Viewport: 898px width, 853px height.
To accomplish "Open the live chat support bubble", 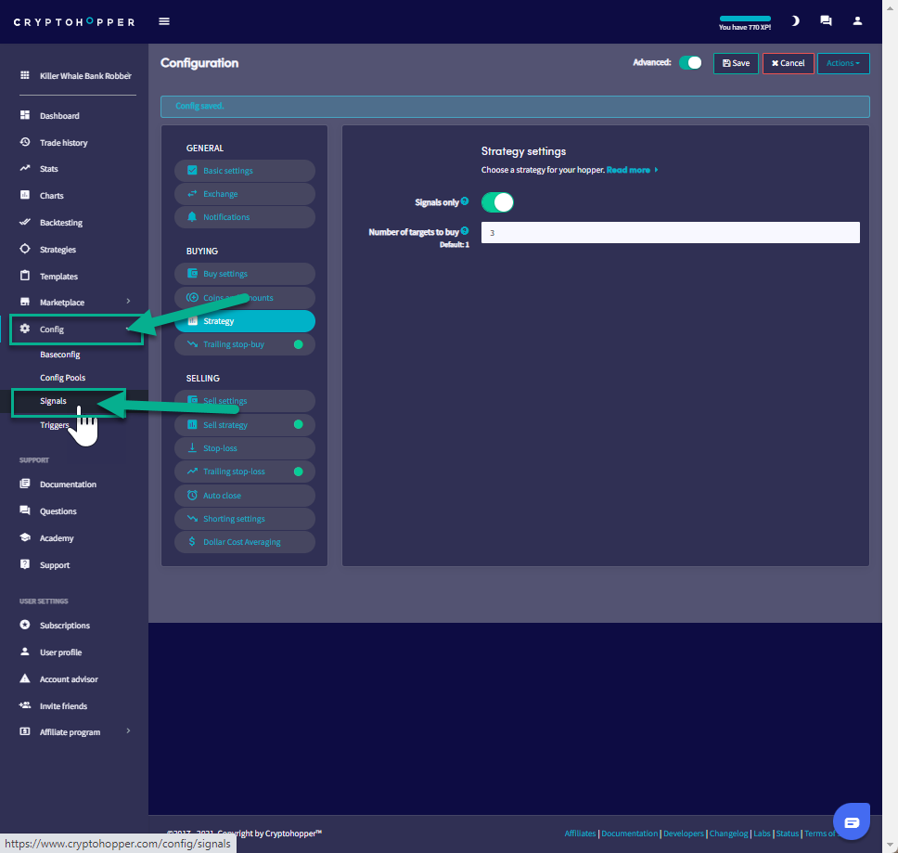I will tap(851, 821).
